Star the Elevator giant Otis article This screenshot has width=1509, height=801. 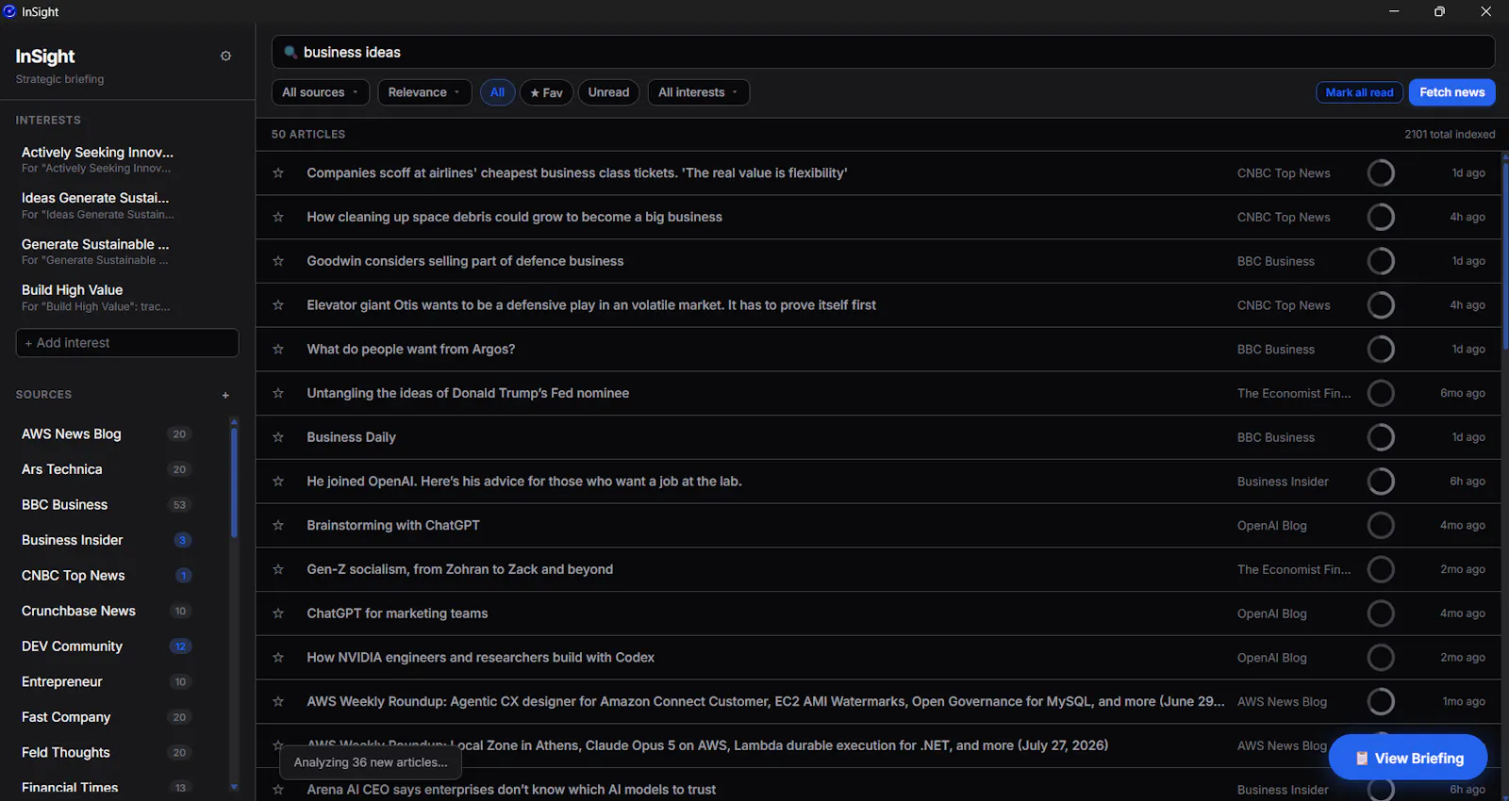pyautogui.click(x=278, y=305)
